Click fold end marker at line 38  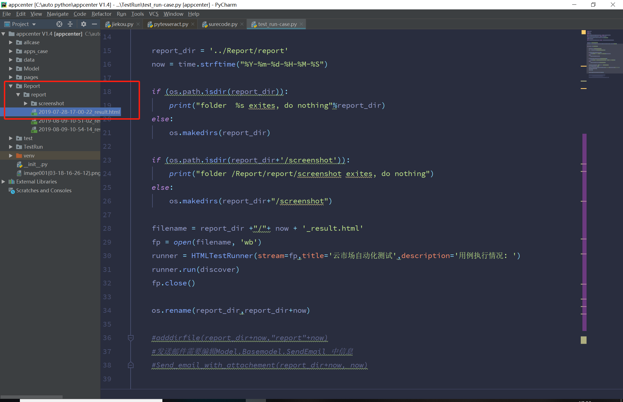coord(131,365)
